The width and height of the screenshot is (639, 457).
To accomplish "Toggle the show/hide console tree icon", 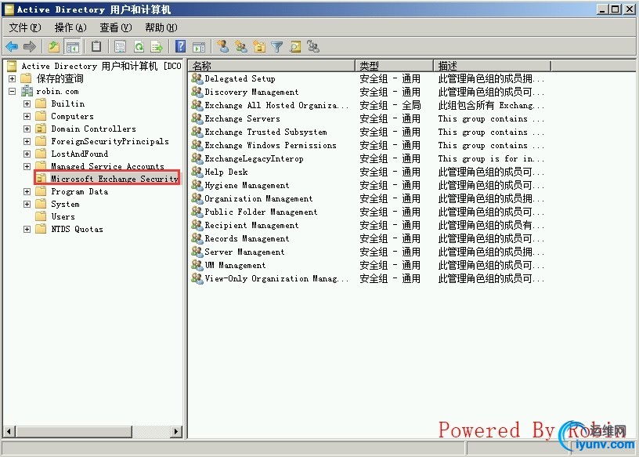I will point(73,46).
